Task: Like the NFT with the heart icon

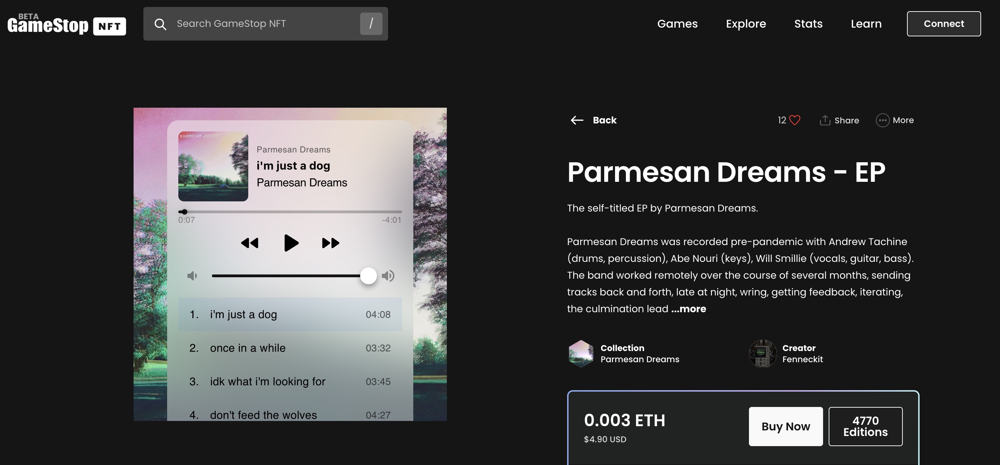Action: point(795,120)
